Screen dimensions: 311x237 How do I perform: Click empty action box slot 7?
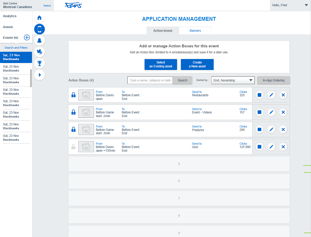click(179, 198)
